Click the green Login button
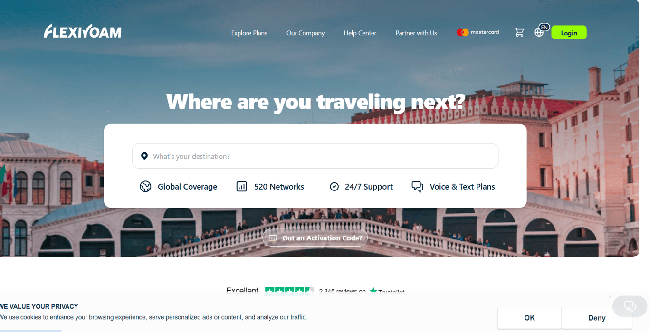 click(569, 33)
